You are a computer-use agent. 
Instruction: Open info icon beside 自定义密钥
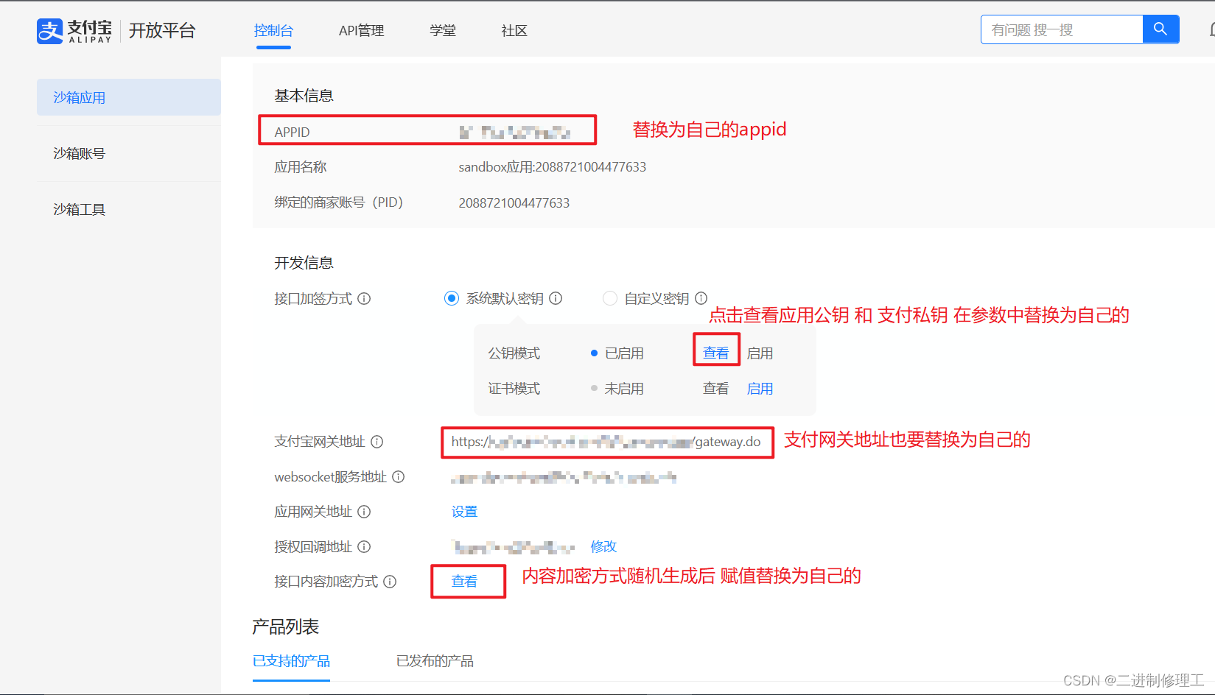[x=701, y=299]
